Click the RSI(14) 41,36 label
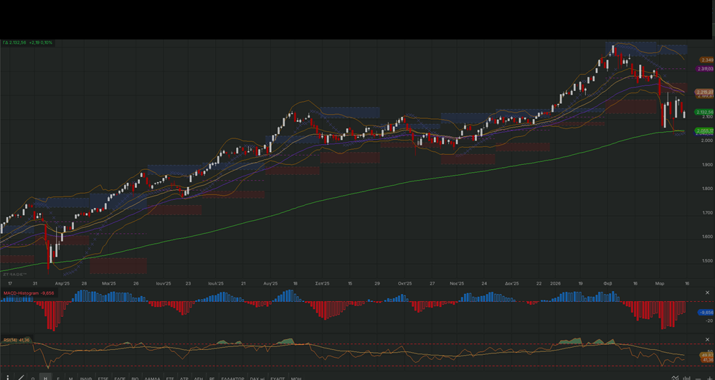 pos(16,340)
